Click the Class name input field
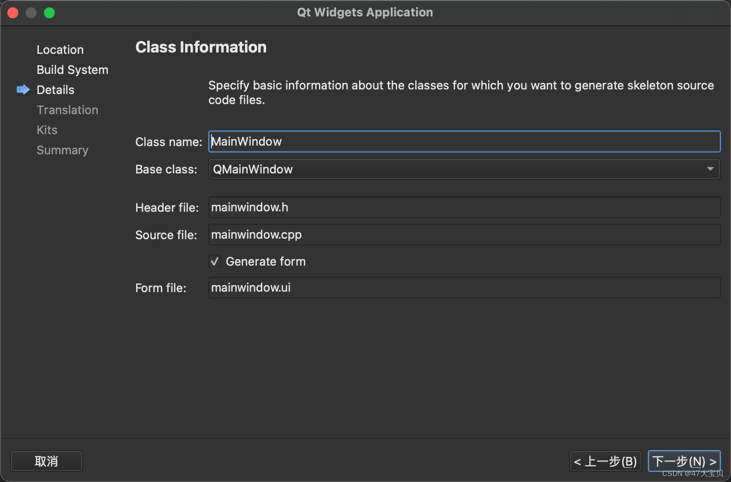 tap(464, 141)
